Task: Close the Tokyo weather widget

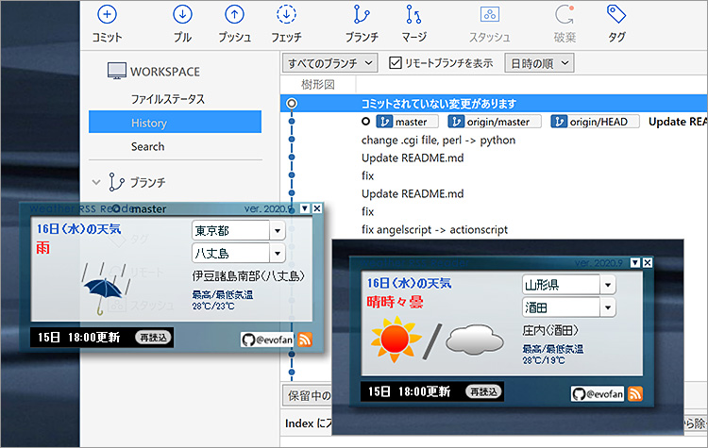Action: coord(317,208)
